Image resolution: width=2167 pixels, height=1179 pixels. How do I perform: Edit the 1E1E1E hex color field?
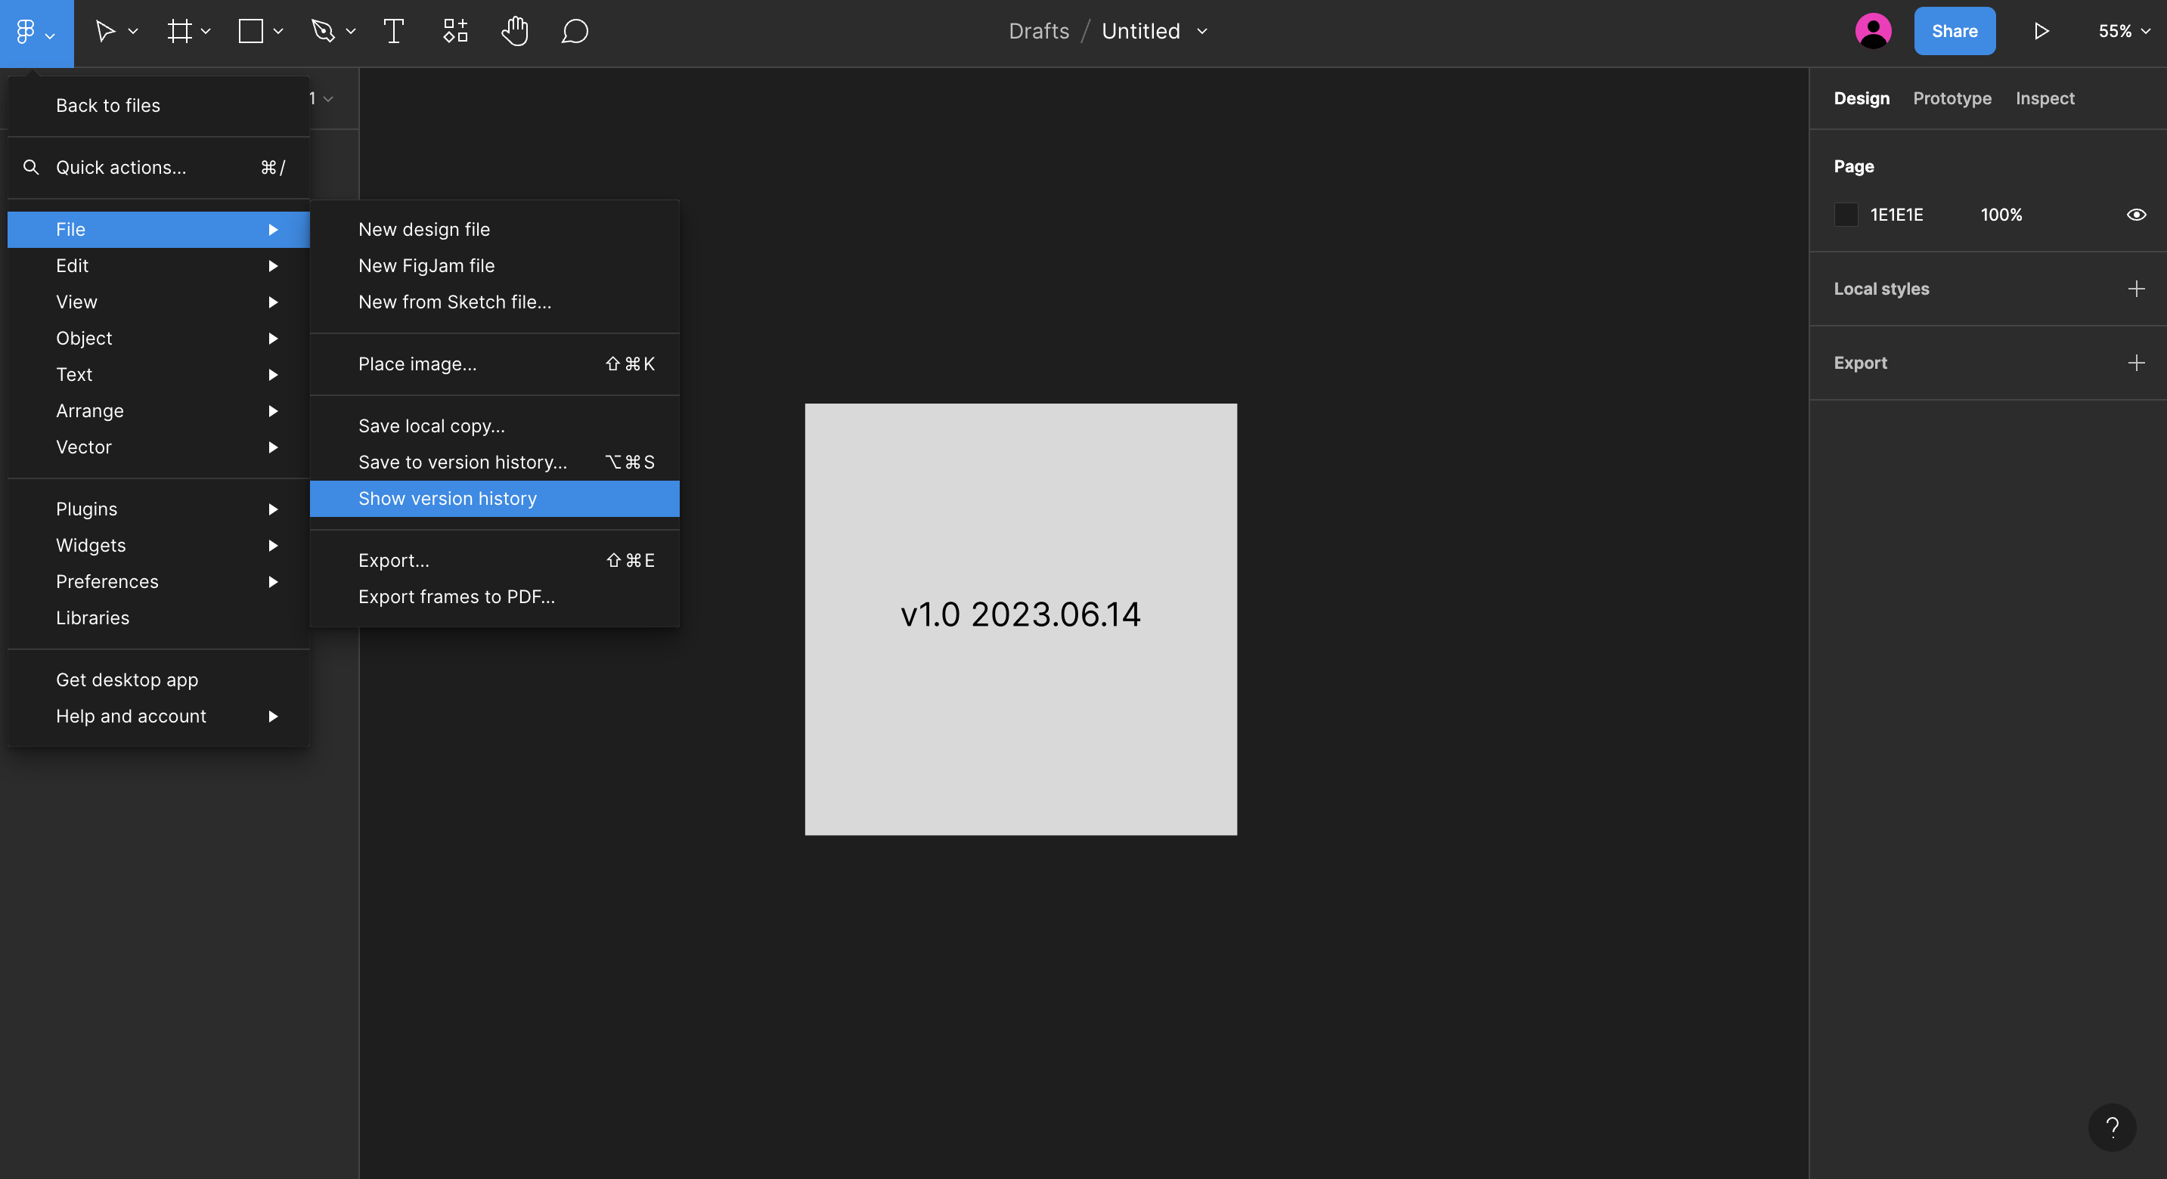pyautogui.click(x=1896, y=215)
